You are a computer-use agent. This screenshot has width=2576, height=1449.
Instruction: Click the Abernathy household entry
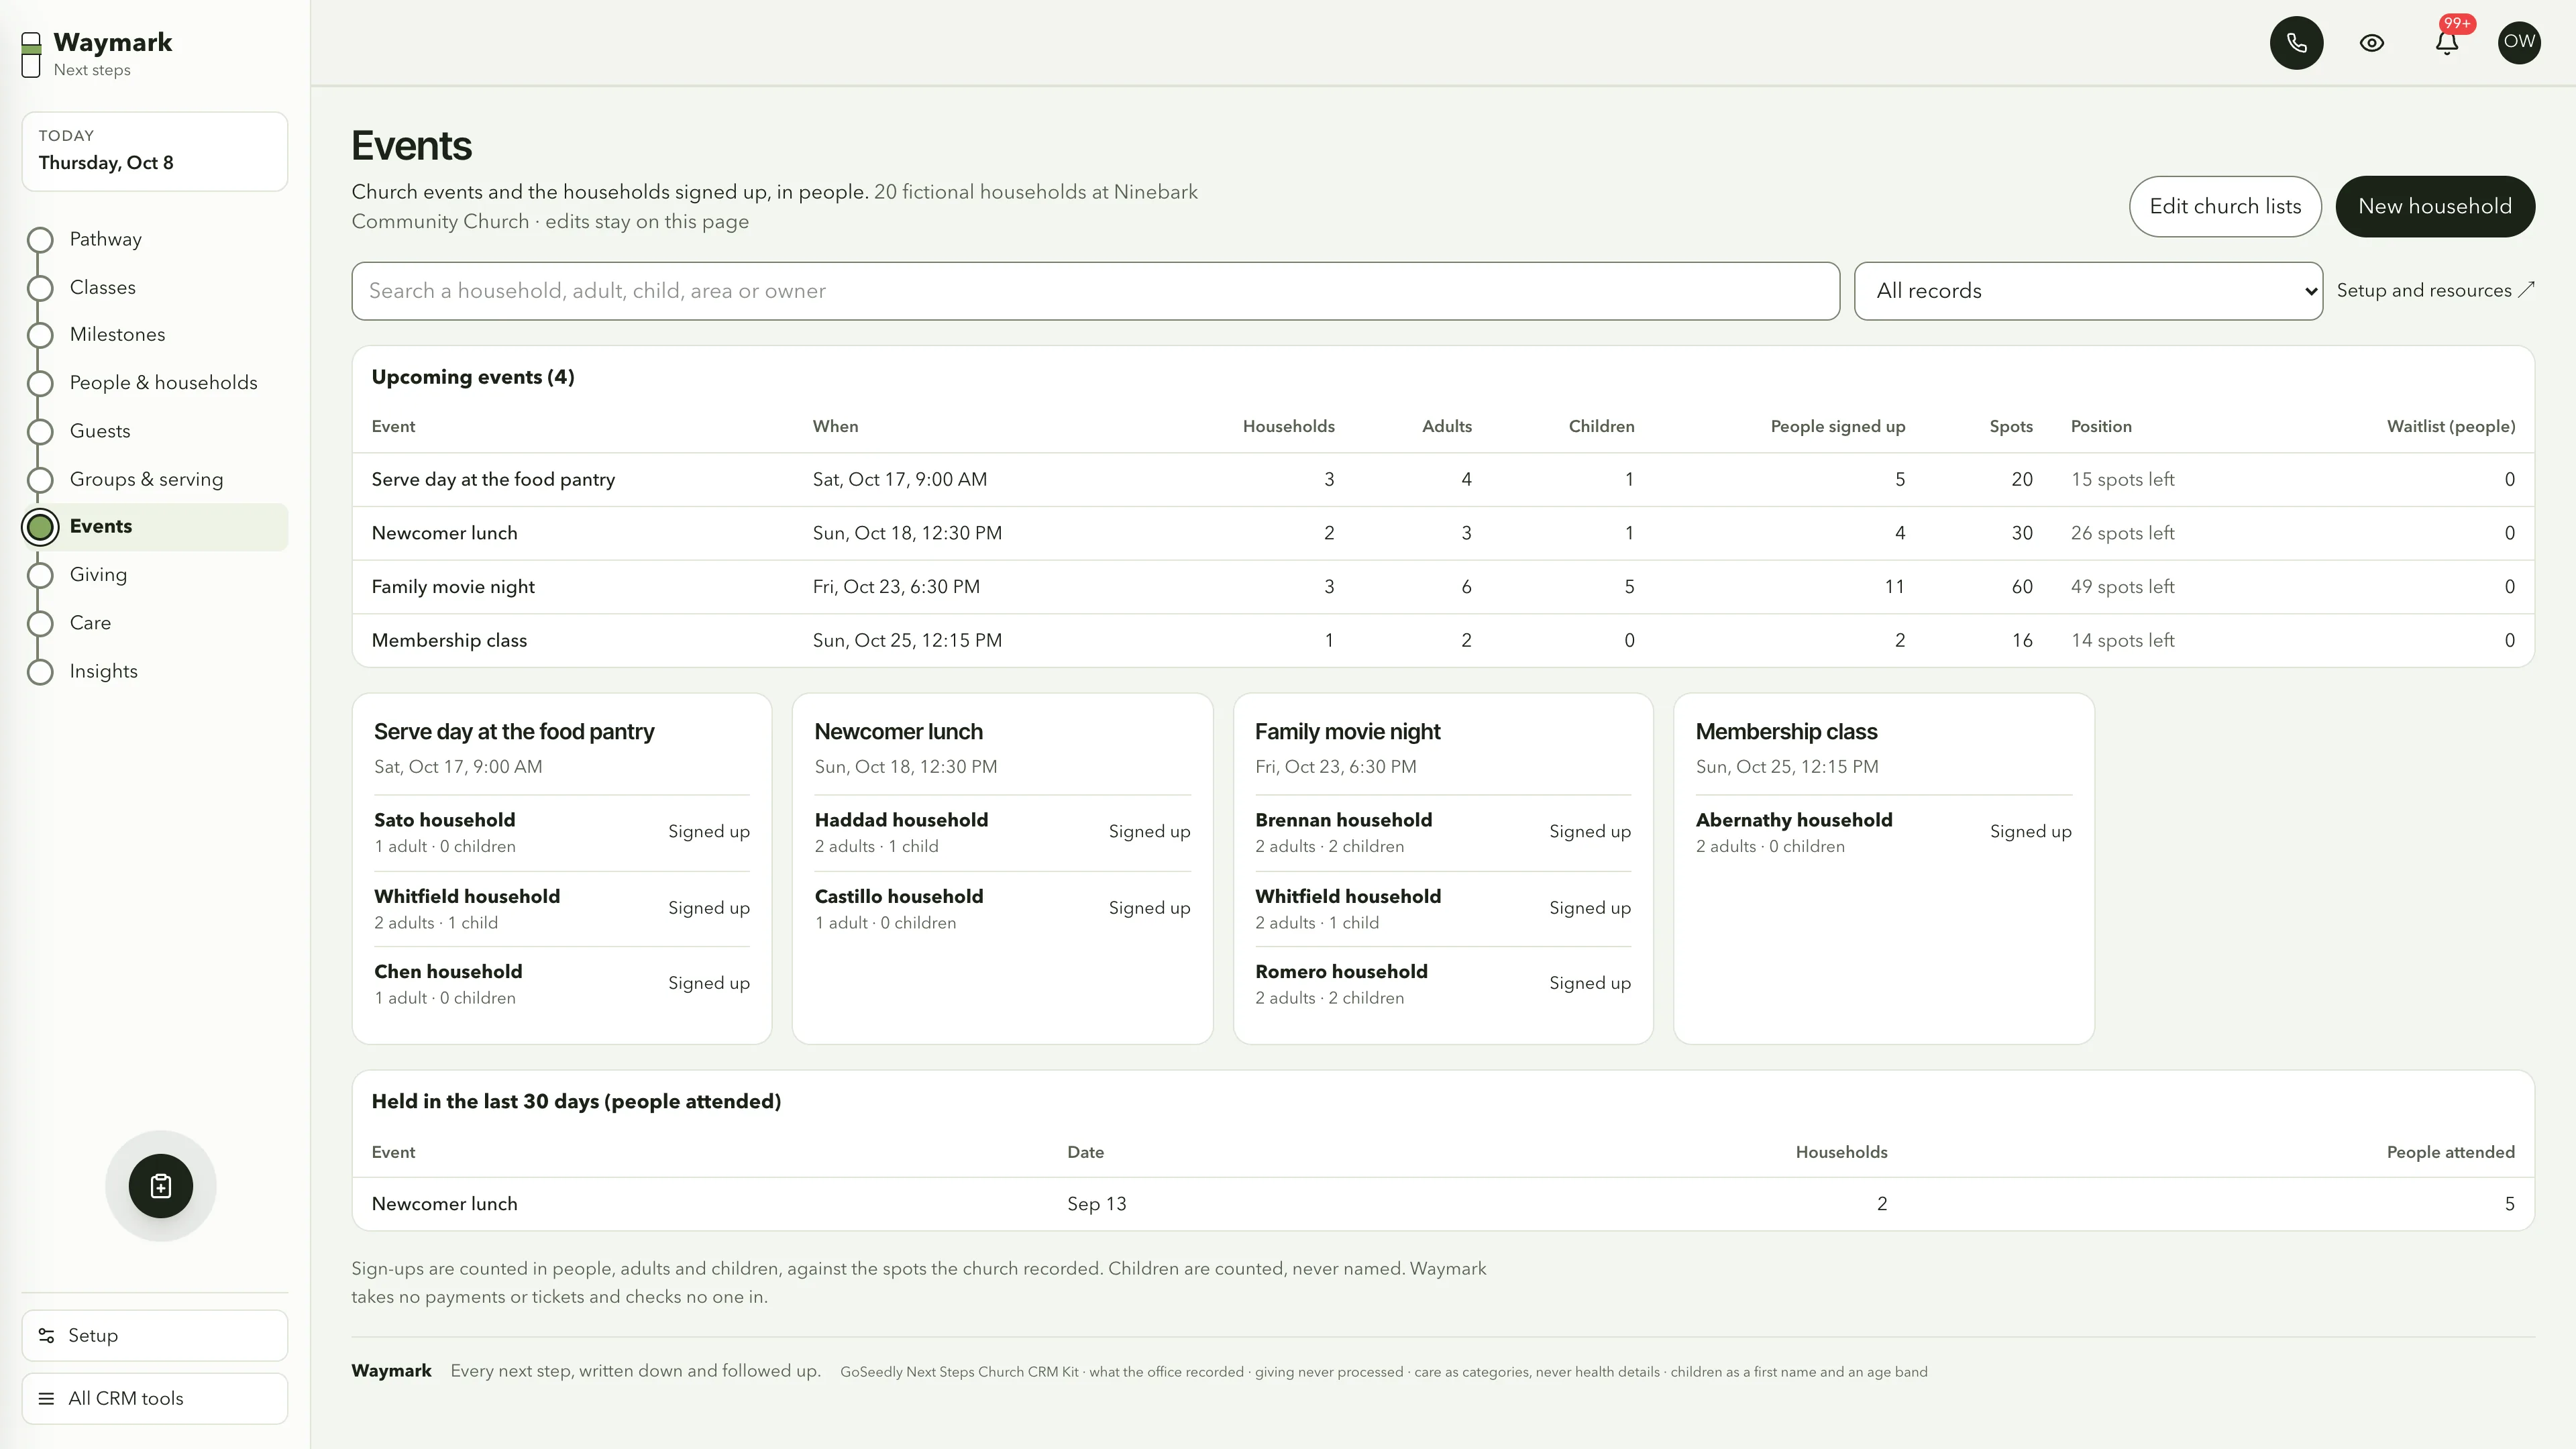[x=1884, y=833]
